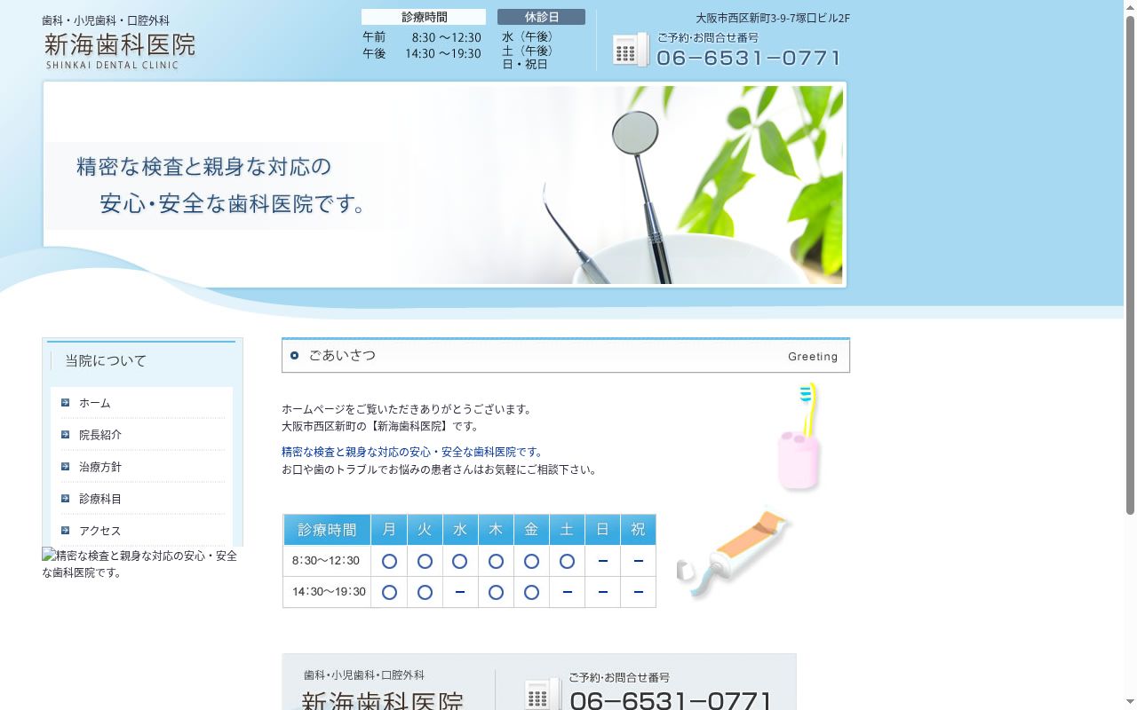Click the 水（午後） closed-day entry
Image resolution: width=1137 pixels, height=710 pixels.
[528, 37]
